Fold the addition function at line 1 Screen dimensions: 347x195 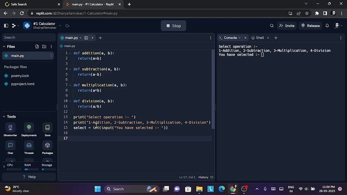[x=70, y=53]
